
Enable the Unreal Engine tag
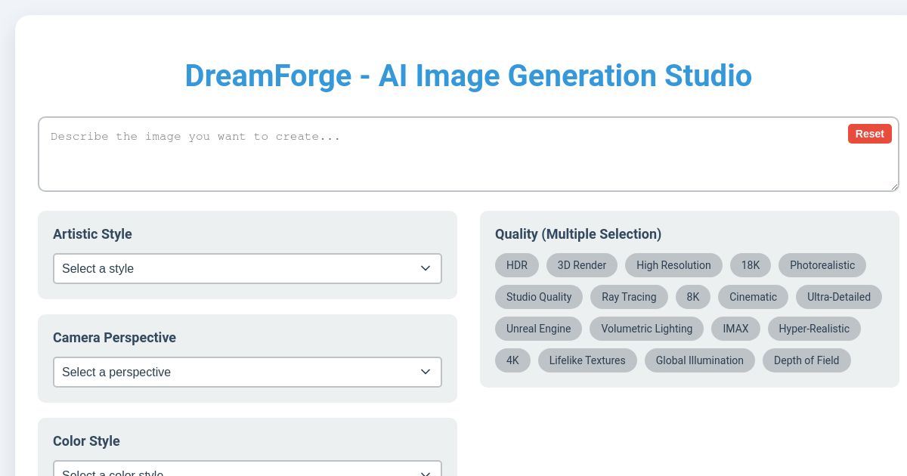click(x=538, y=329)
